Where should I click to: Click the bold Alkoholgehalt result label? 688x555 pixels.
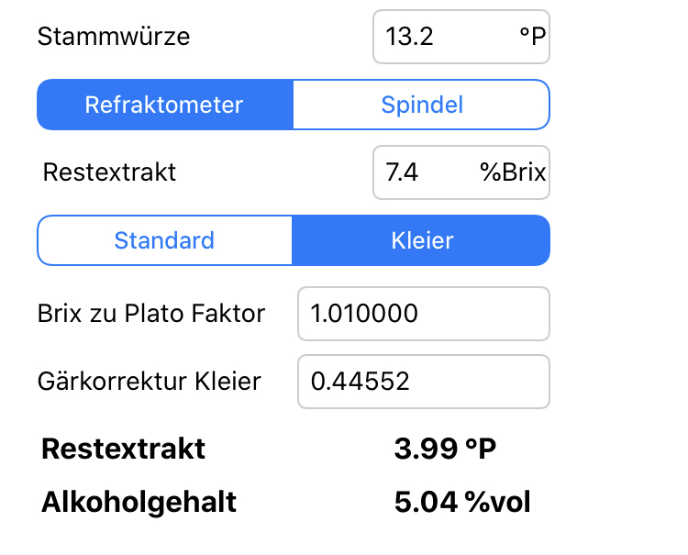pos(139,503)
